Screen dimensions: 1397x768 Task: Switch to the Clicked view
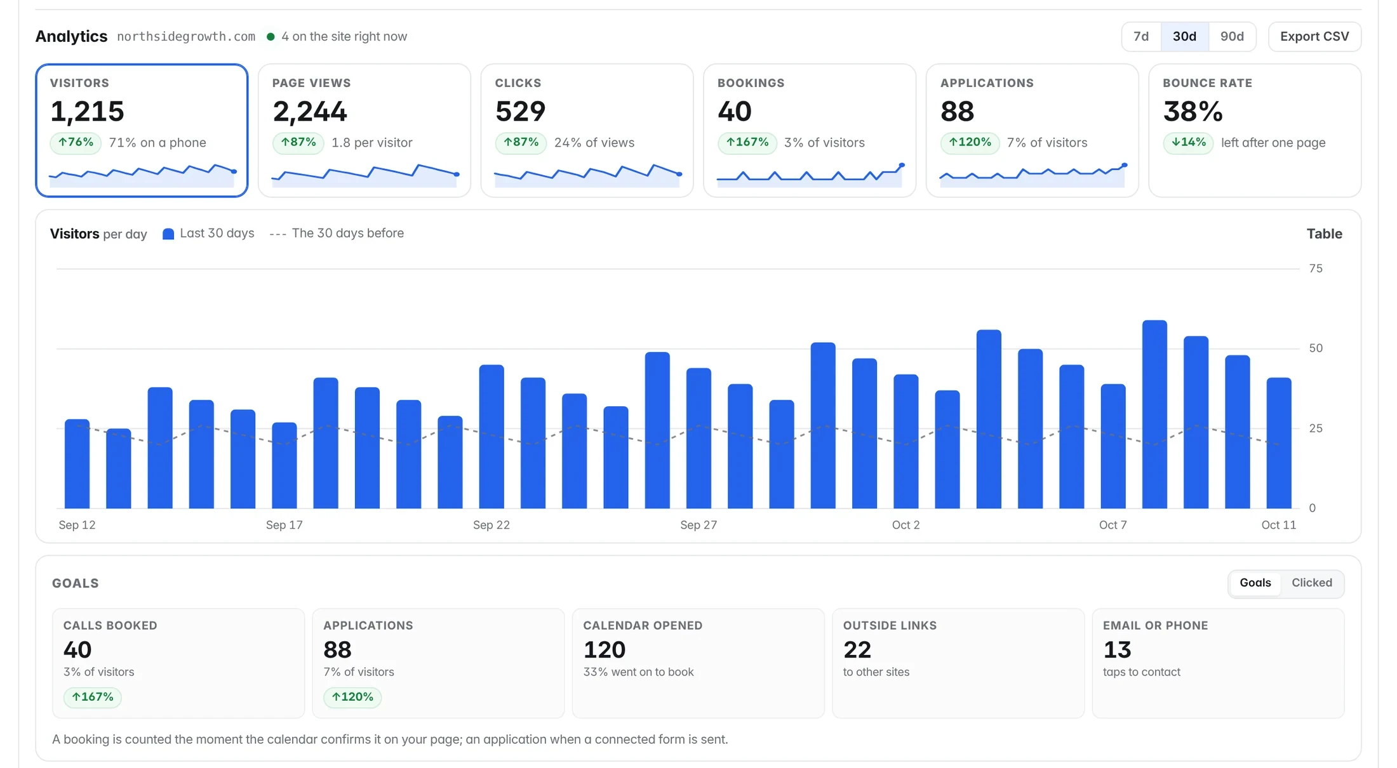(x=1311, y=583)
